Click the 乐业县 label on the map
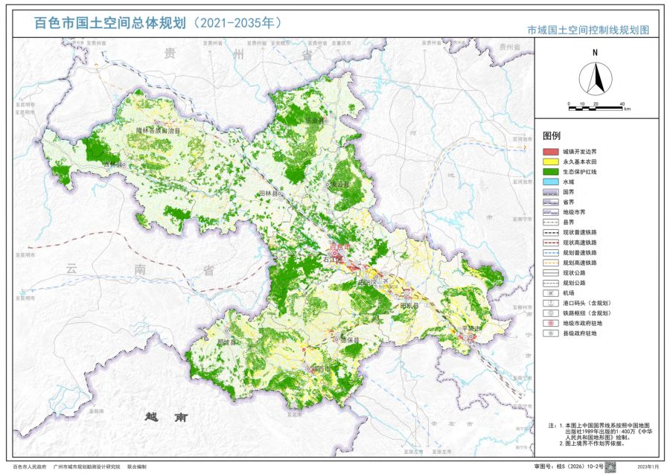The image size is (670, 474). pos(315,121)
